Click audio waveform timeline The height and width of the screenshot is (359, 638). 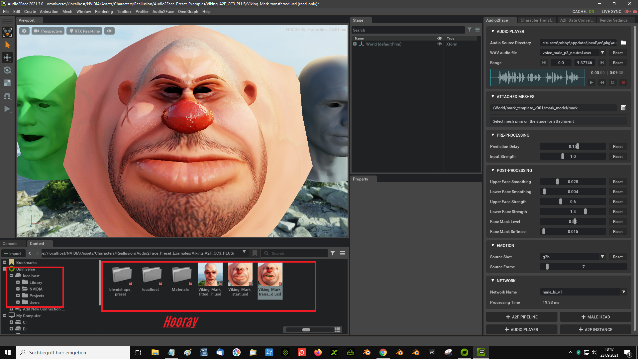pyautogui.click(x=537, y=77)
